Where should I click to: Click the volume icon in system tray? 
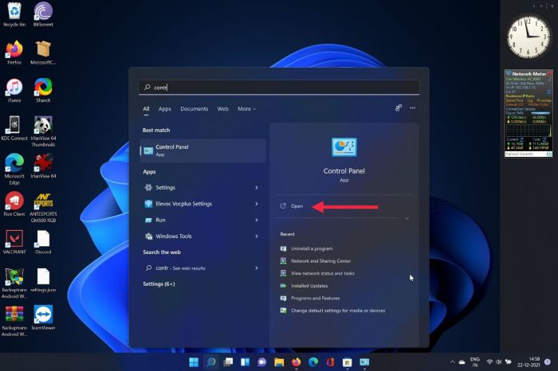tap(498, 361)
